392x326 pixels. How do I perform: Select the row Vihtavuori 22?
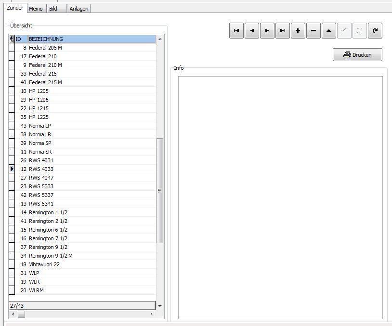(82, 264)
